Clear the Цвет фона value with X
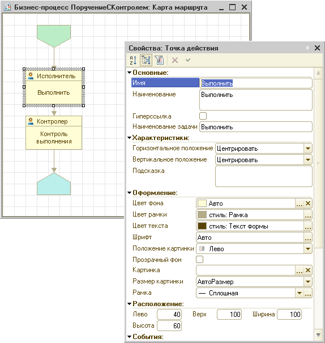The width and height of the screenshot is (325, 343). pyautogui.click(x=308, y=204)
